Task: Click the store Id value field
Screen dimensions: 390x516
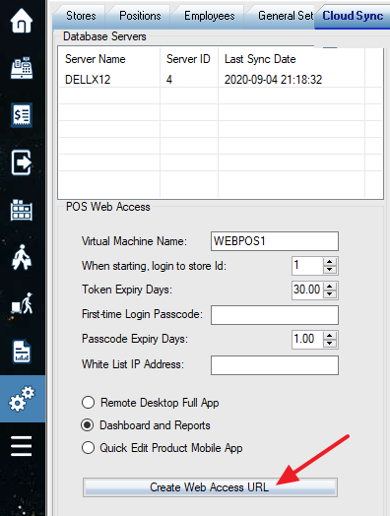Action: click(x=307, y=266)
